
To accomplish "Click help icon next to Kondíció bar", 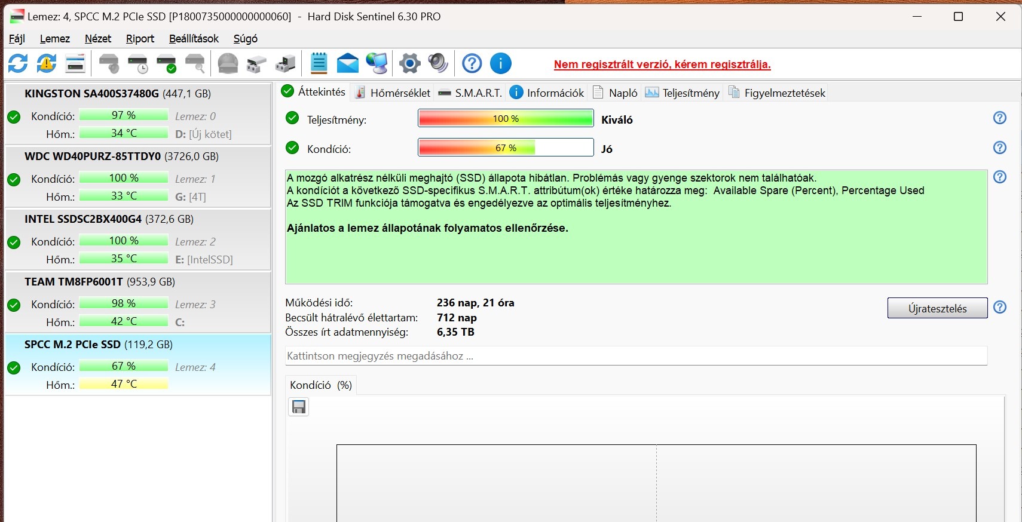I will pyautogui.click(x=1000, y=148).
